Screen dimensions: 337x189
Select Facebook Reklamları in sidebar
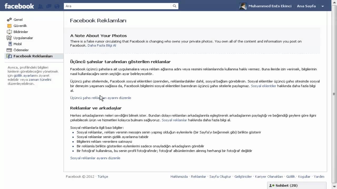(x=34, y=56)
